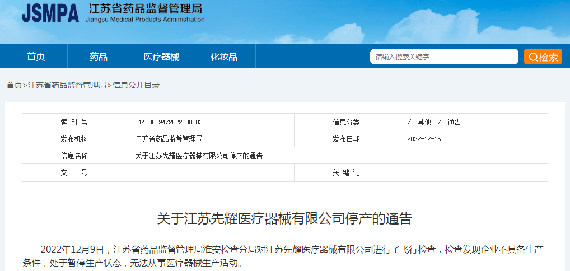Open the 医疗器械 navigation tab
This screenshot has width=570, height=271.
point(161,57)
